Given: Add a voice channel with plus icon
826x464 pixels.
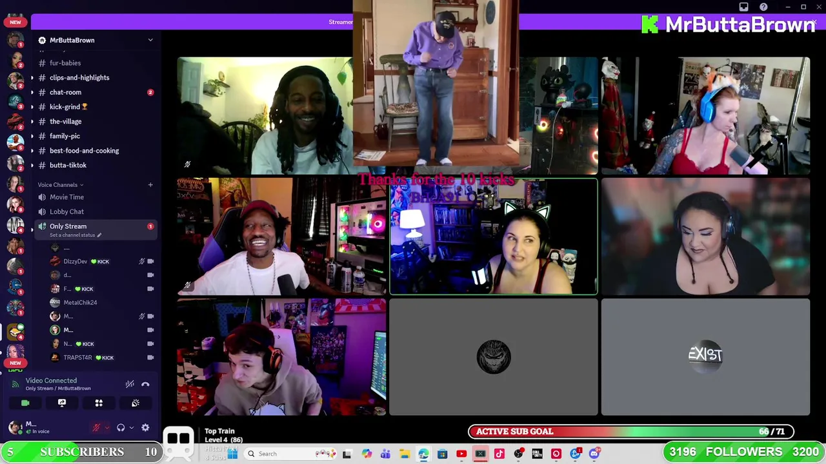Looking at the screenshot, I should tap(150, 185).
